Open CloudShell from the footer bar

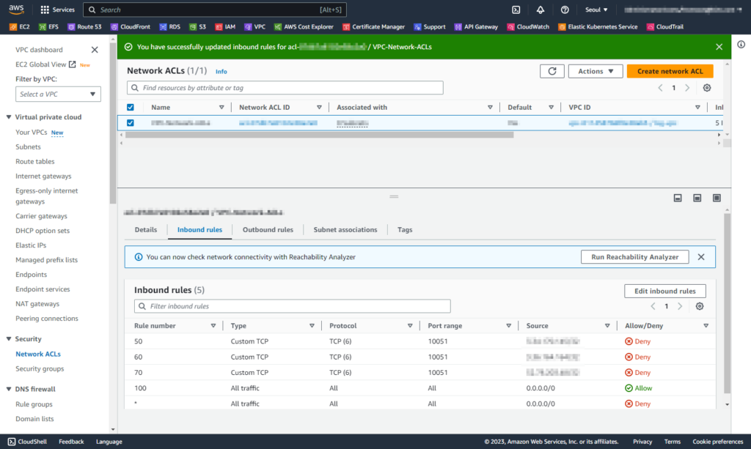[x=27, y=442]
